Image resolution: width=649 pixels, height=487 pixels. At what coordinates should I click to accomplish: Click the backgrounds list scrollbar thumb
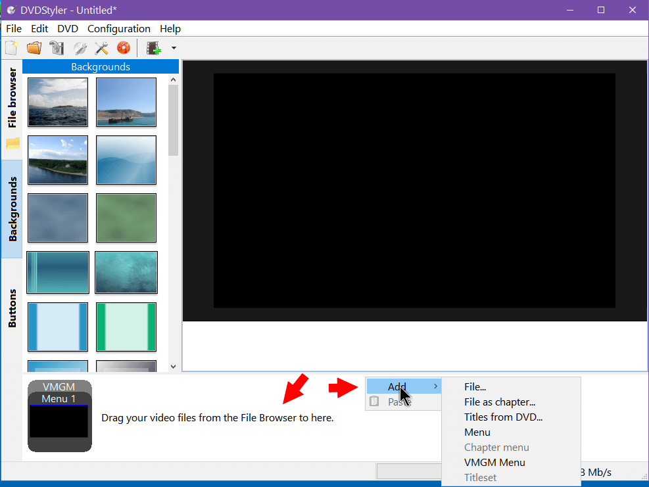click(173, 120)
